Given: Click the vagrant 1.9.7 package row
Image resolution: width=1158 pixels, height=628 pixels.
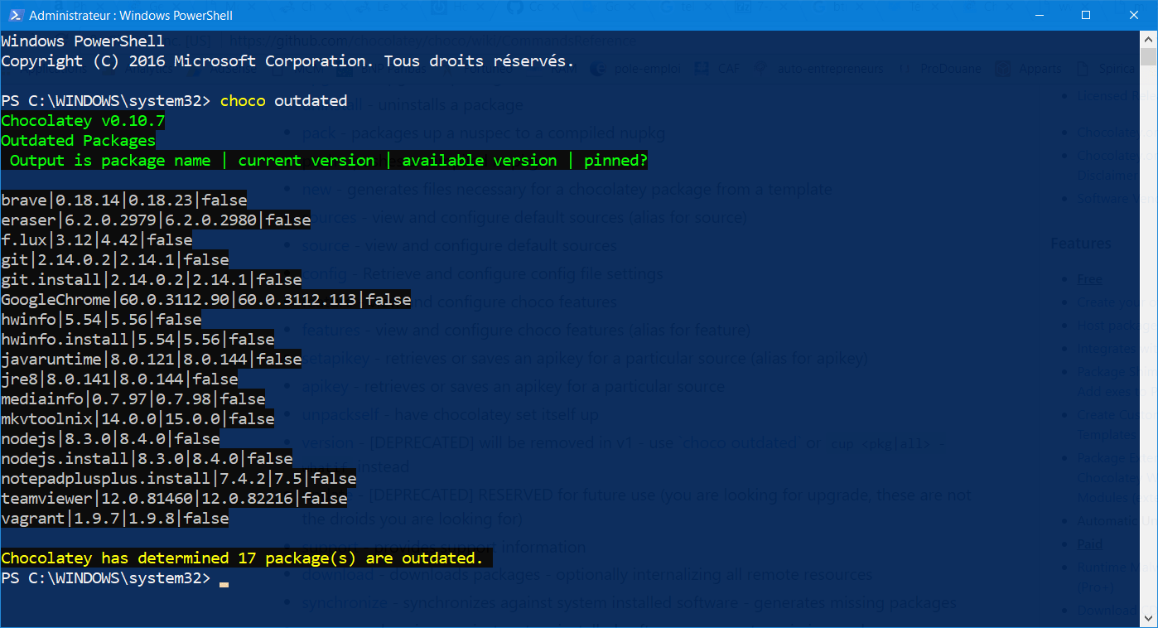Looking at the screenshot, I should [x=115, y=519].
